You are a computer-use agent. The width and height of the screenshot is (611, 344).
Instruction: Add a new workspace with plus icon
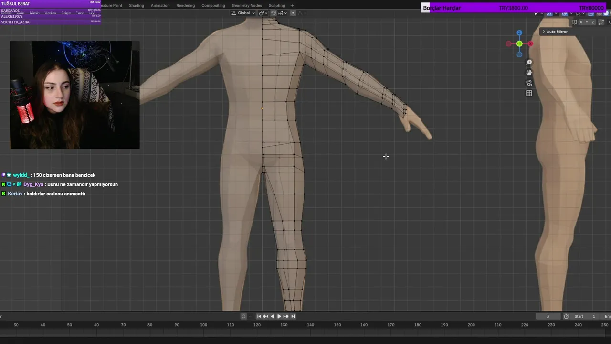coord(292,5)
